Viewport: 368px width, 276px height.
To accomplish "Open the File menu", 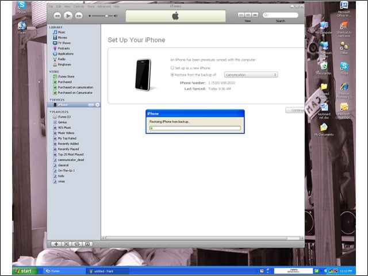I will pyautogui.click(x=51, y=6).
